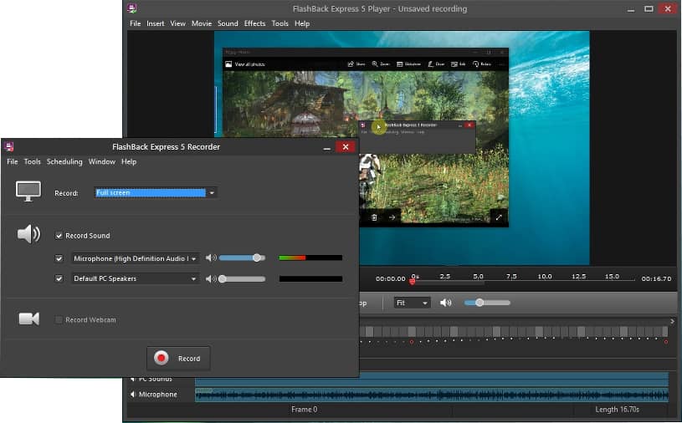Click the frame thumbnail strip in the Player
The width and height of the screenshot is (682, 423).
(514, 332)
